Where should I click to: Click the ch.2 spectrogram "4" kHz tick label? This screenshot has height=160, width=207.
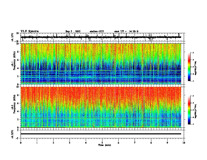coord(18,111)
